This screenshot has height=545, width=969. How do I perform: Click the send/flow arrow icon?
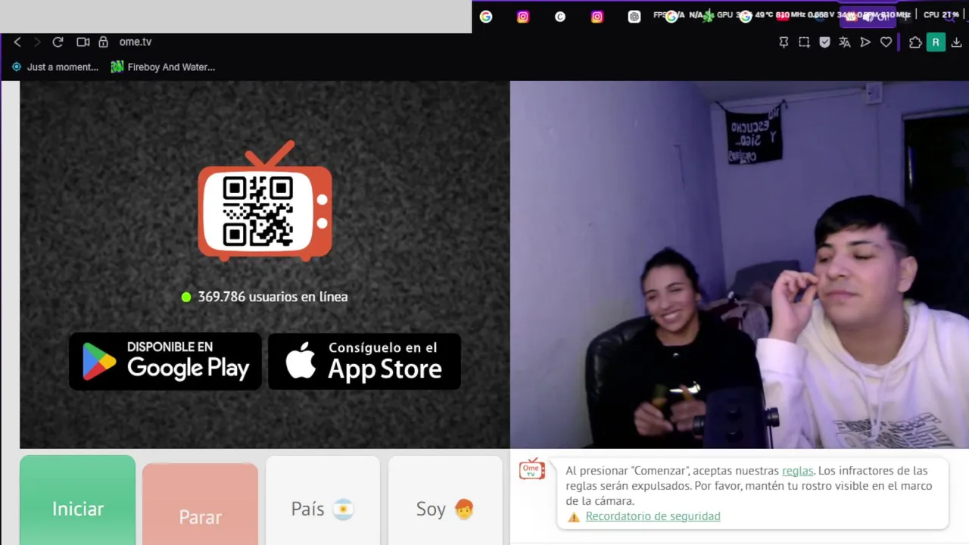click(865, 42)
